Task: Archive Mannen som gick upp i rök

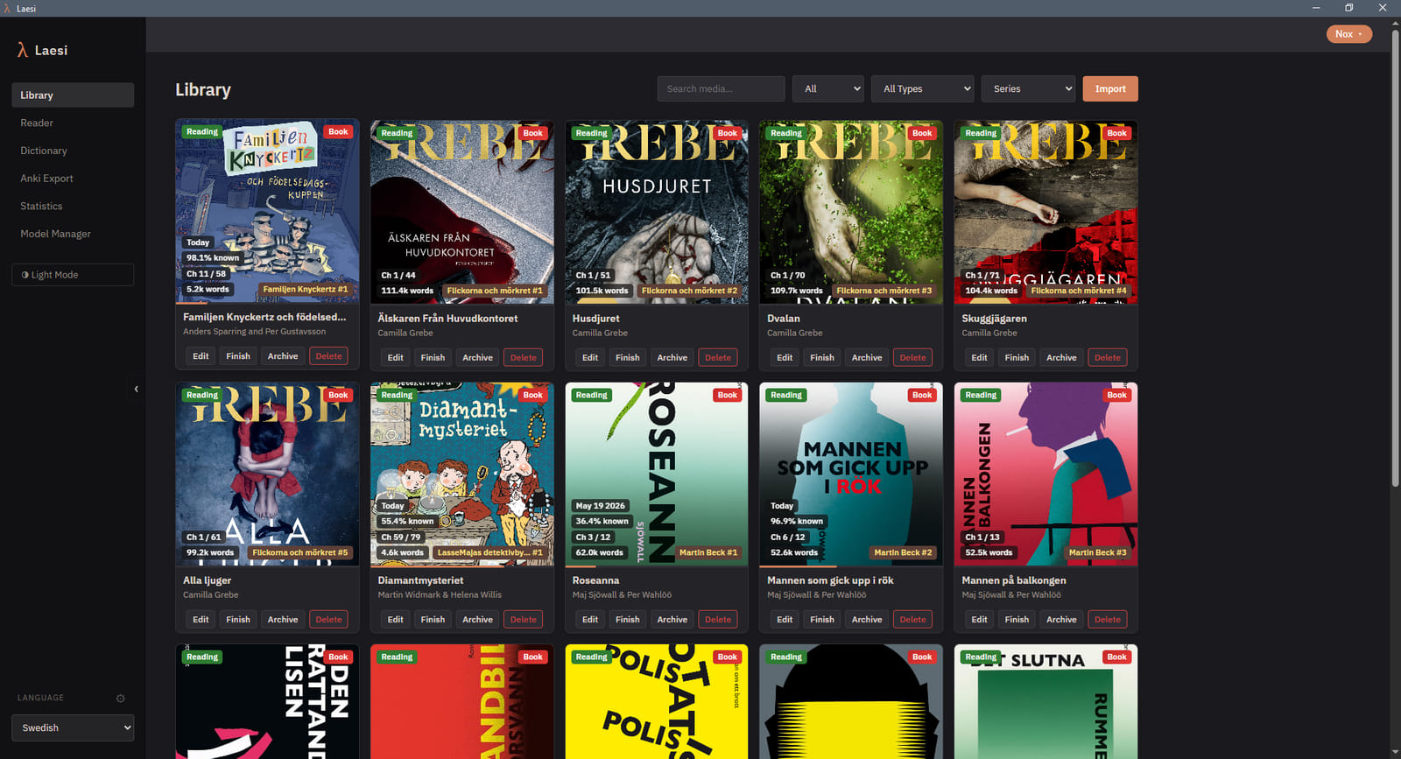Action: click(867, 619)
